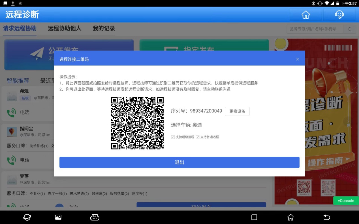Click the search magnifier icon

click(x=350, y=29)
